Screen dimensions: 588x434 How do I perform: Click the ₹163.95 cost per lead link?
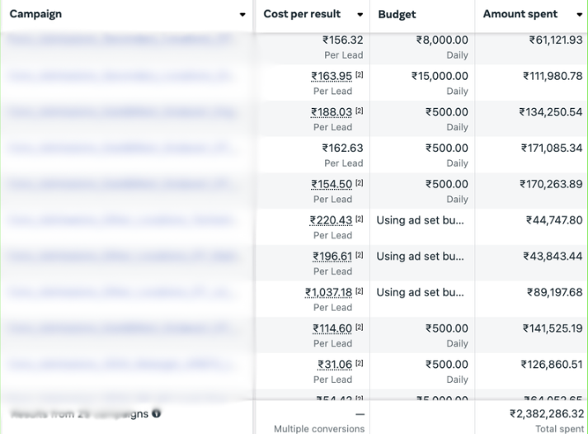click(332, 76)
